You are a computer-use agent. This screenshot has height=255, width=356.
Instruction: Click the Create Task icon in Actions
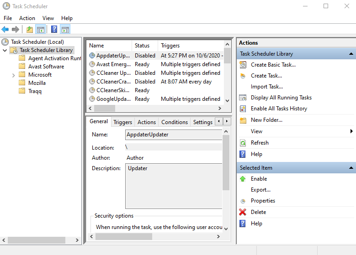pos(243,76)
